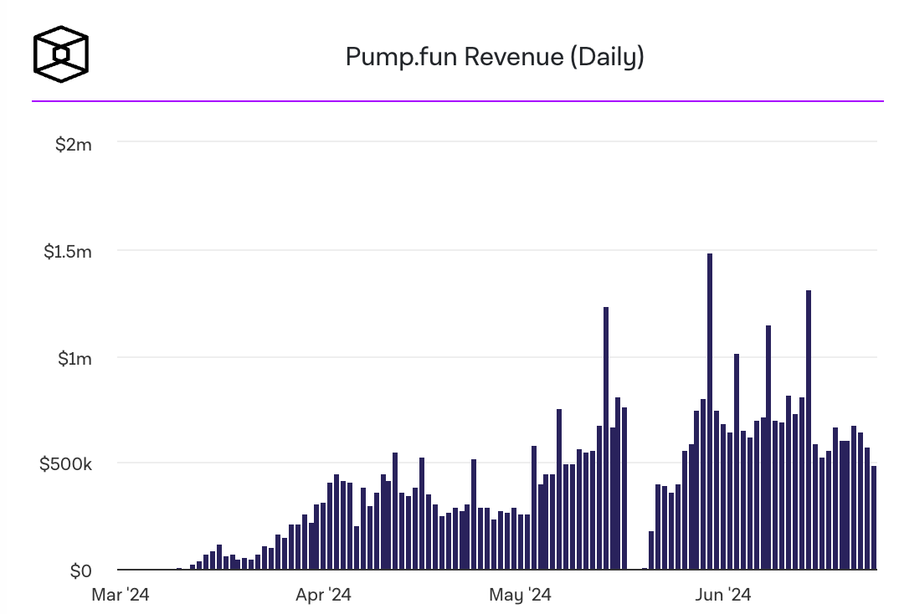This screenshot has width=899, height=614.
Task: Click the Mar '24 x-axis label
Action: (x=121, y=596)
